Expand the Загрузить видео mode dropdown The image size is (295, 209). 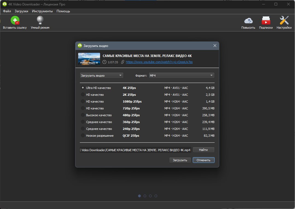pyautogui.click(x=102, y=76)
